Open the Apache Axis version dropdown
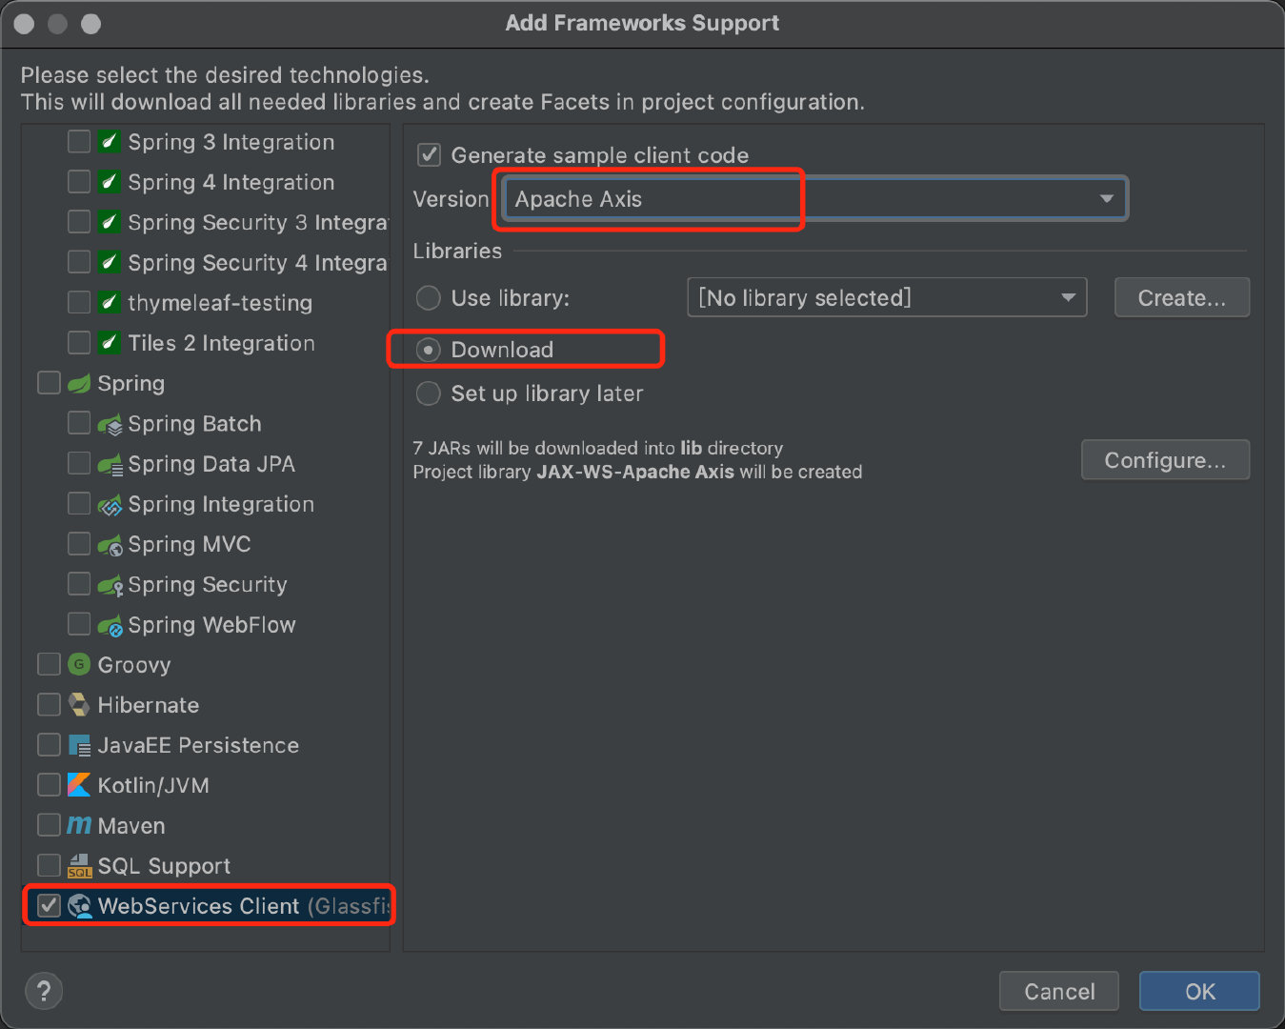This screenshot has height=1029, width=1285. click(815, 198)
